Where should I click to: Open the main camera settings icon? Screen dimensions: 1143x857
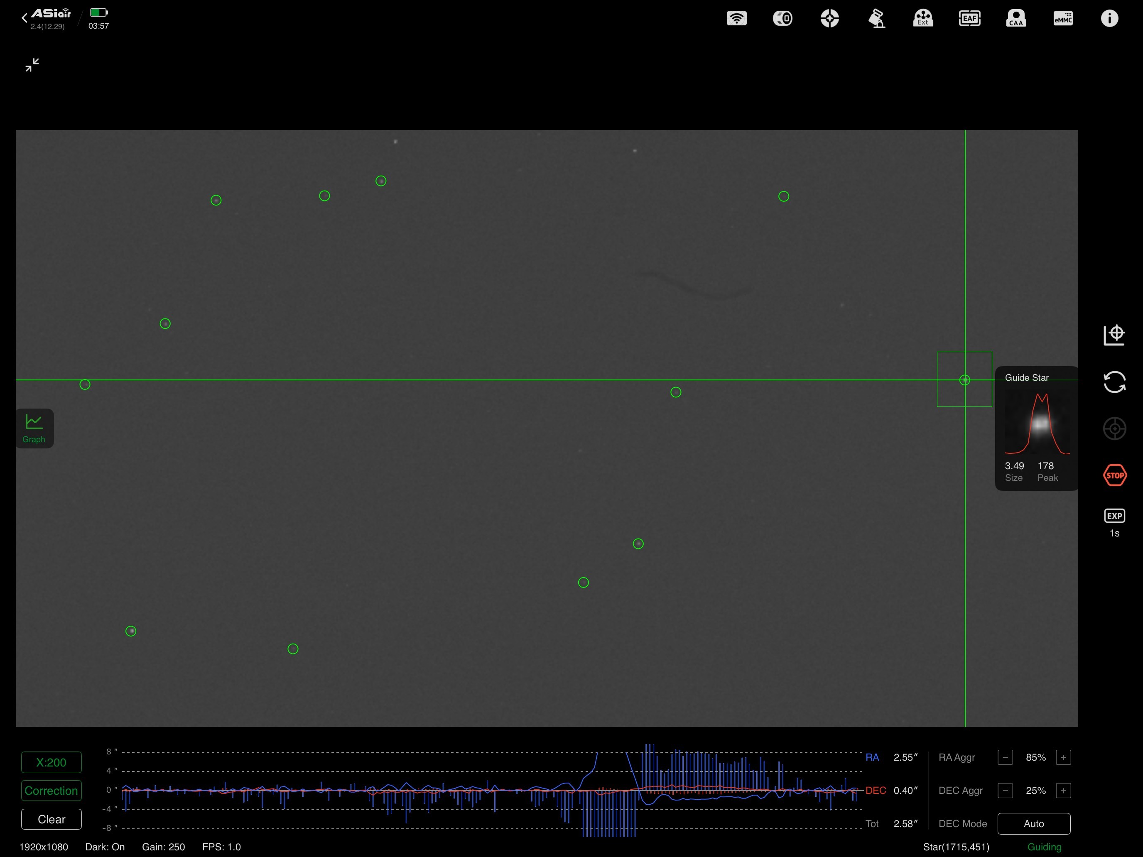coord(783,19)
